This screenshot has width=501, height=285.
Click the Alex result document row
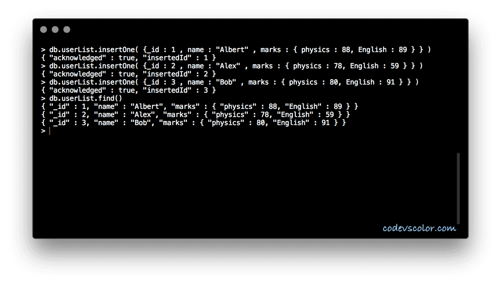[x=196, y=115]
